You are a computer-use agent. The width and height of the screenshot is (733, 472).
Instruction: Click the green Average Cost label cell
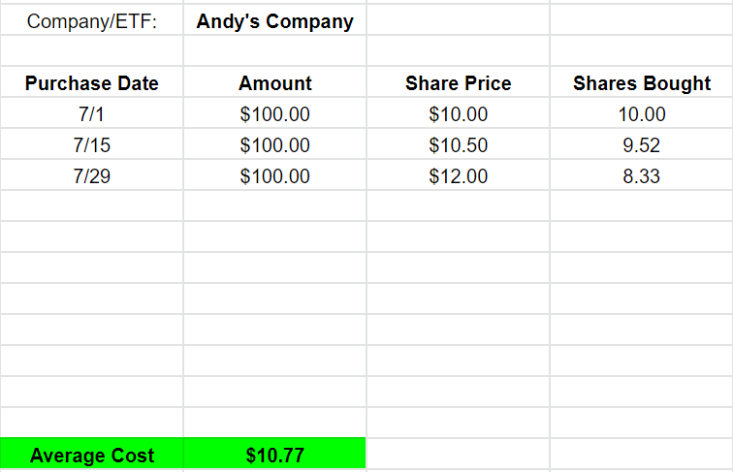click(x=91, y=454)
